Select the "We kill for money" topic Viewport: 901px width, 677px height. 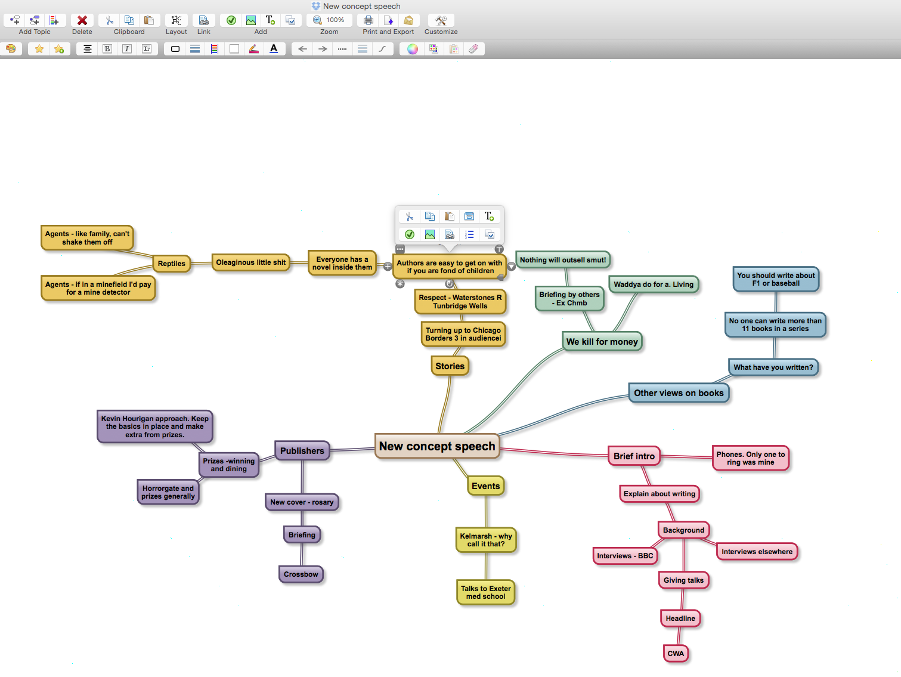click(602, 342)
